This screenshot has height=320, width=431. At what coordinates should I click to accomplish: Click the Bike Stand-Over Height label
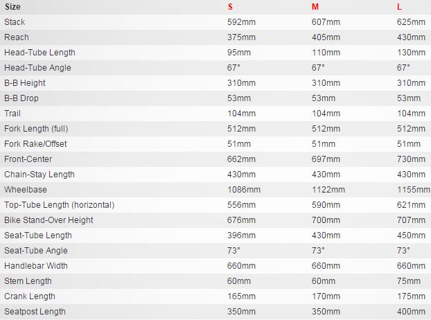coord(49,220)
